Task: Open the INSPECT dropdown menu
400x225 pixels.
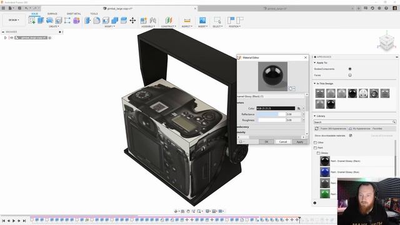Action: tap(187, 26)
